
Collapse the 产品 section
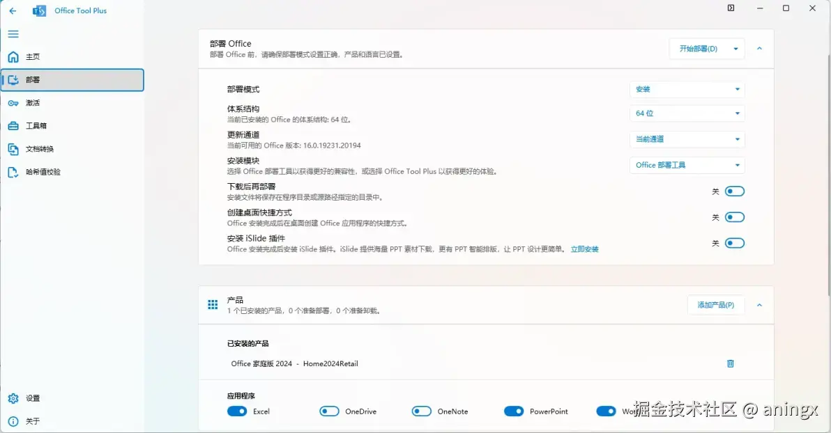click(x=759, y=305)
